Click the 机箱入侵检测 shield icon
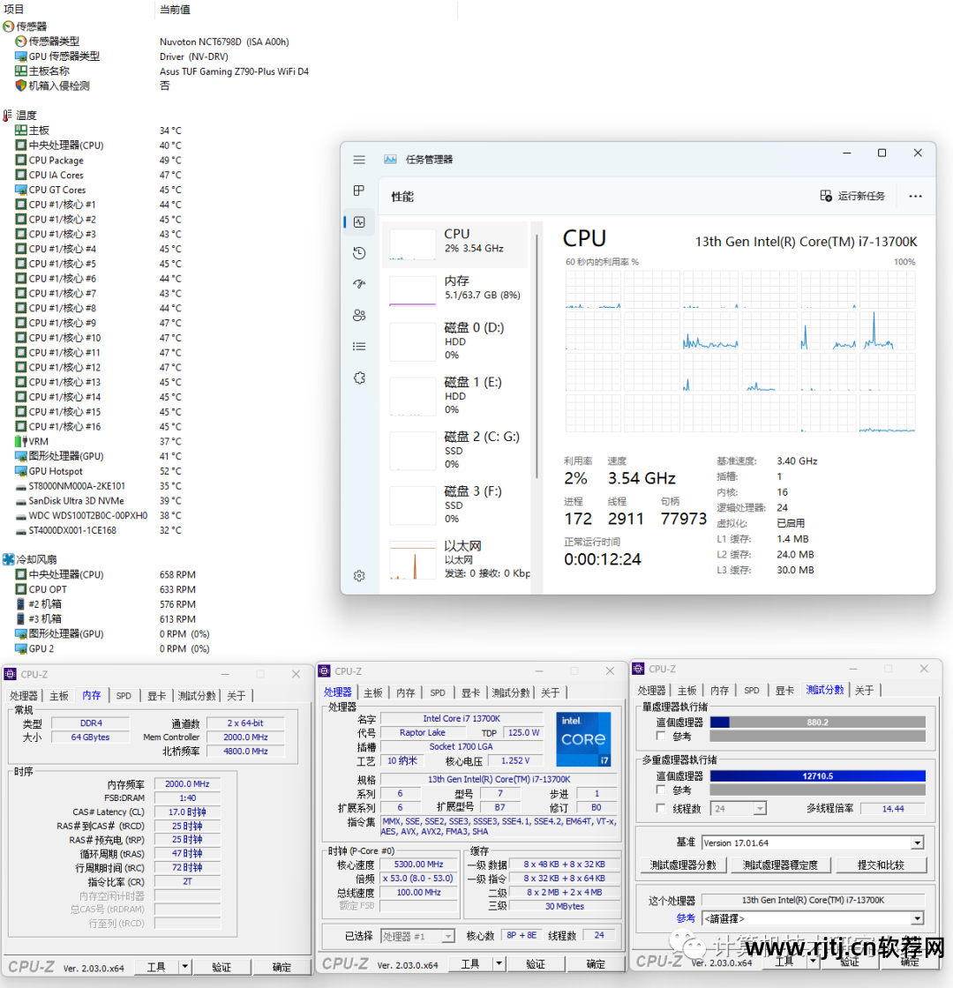The image size is (953, 988). coord(21,86)
